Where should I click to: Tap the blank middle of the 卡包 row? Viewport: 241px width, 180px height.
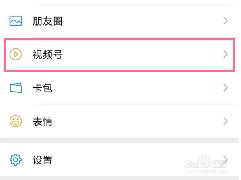(133, 88)
